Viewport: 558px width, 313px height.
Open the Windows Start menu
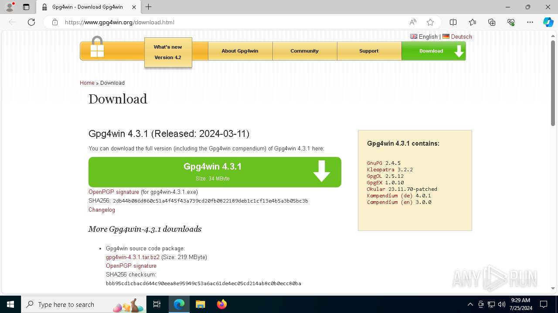10,304
